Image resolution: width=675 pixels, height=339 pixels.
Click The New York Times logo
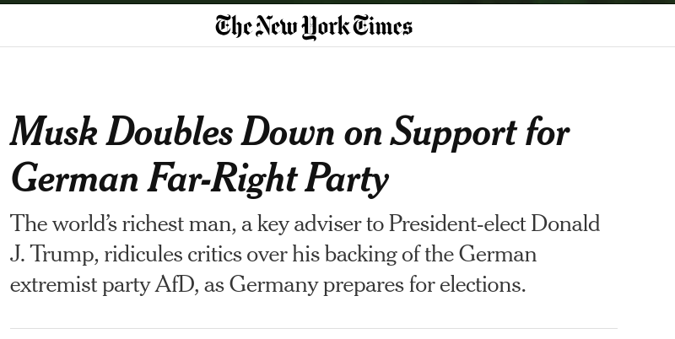314,26
